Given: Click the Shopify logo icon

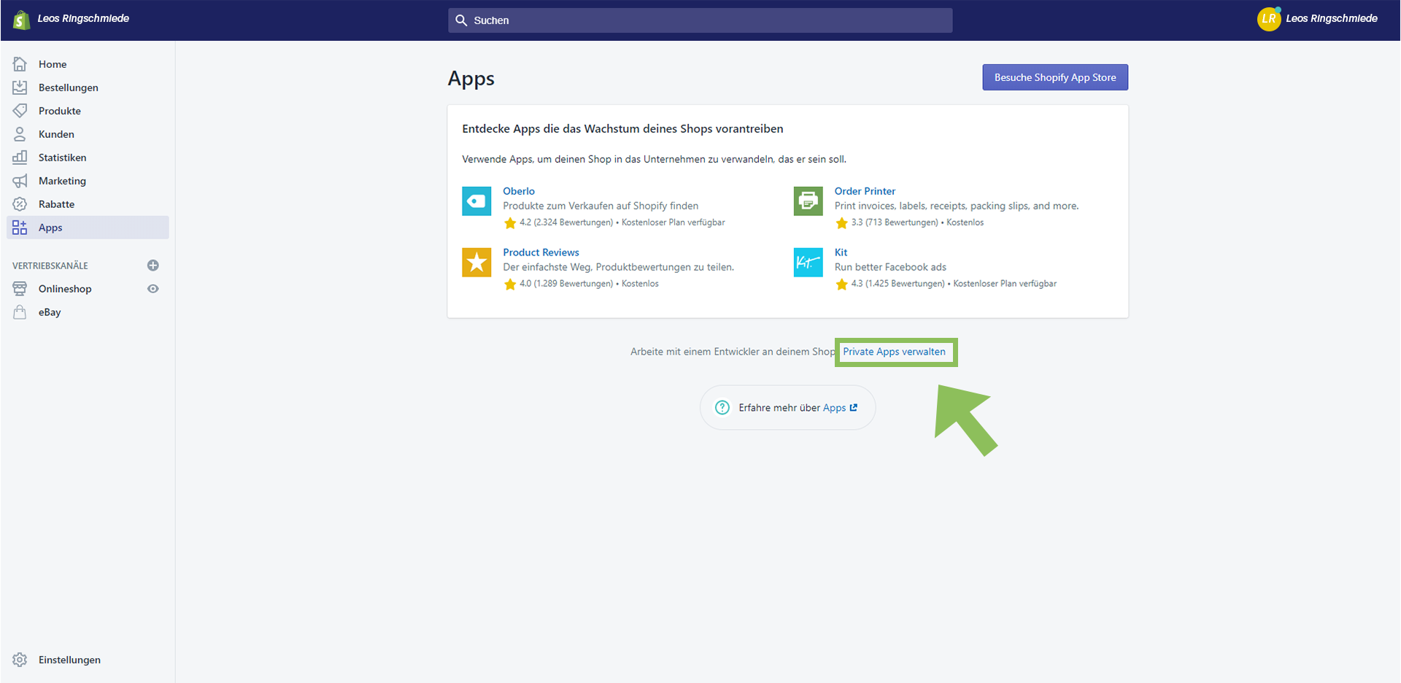Looking at the screenshot, I should click(x=21, y=19).
